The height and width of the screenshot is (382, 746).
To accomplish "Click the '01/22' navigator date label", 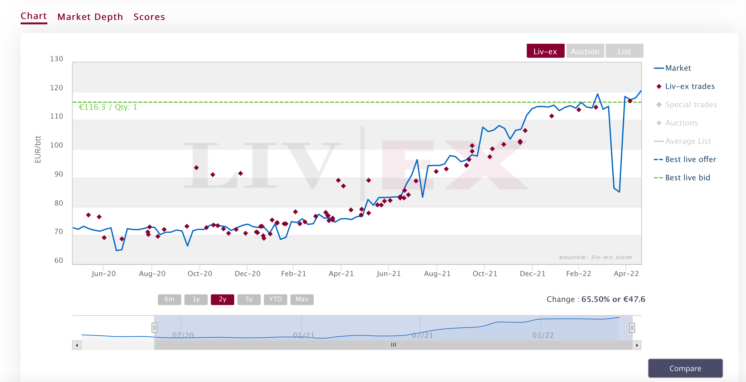I will [543, 335].
